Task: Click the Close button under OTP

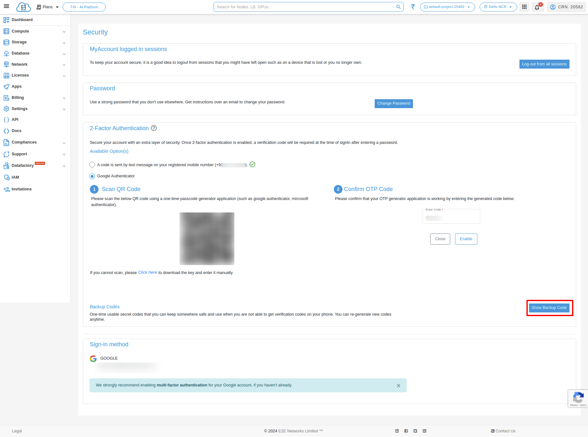Action: pyautogui.click(x=440, y=239)
